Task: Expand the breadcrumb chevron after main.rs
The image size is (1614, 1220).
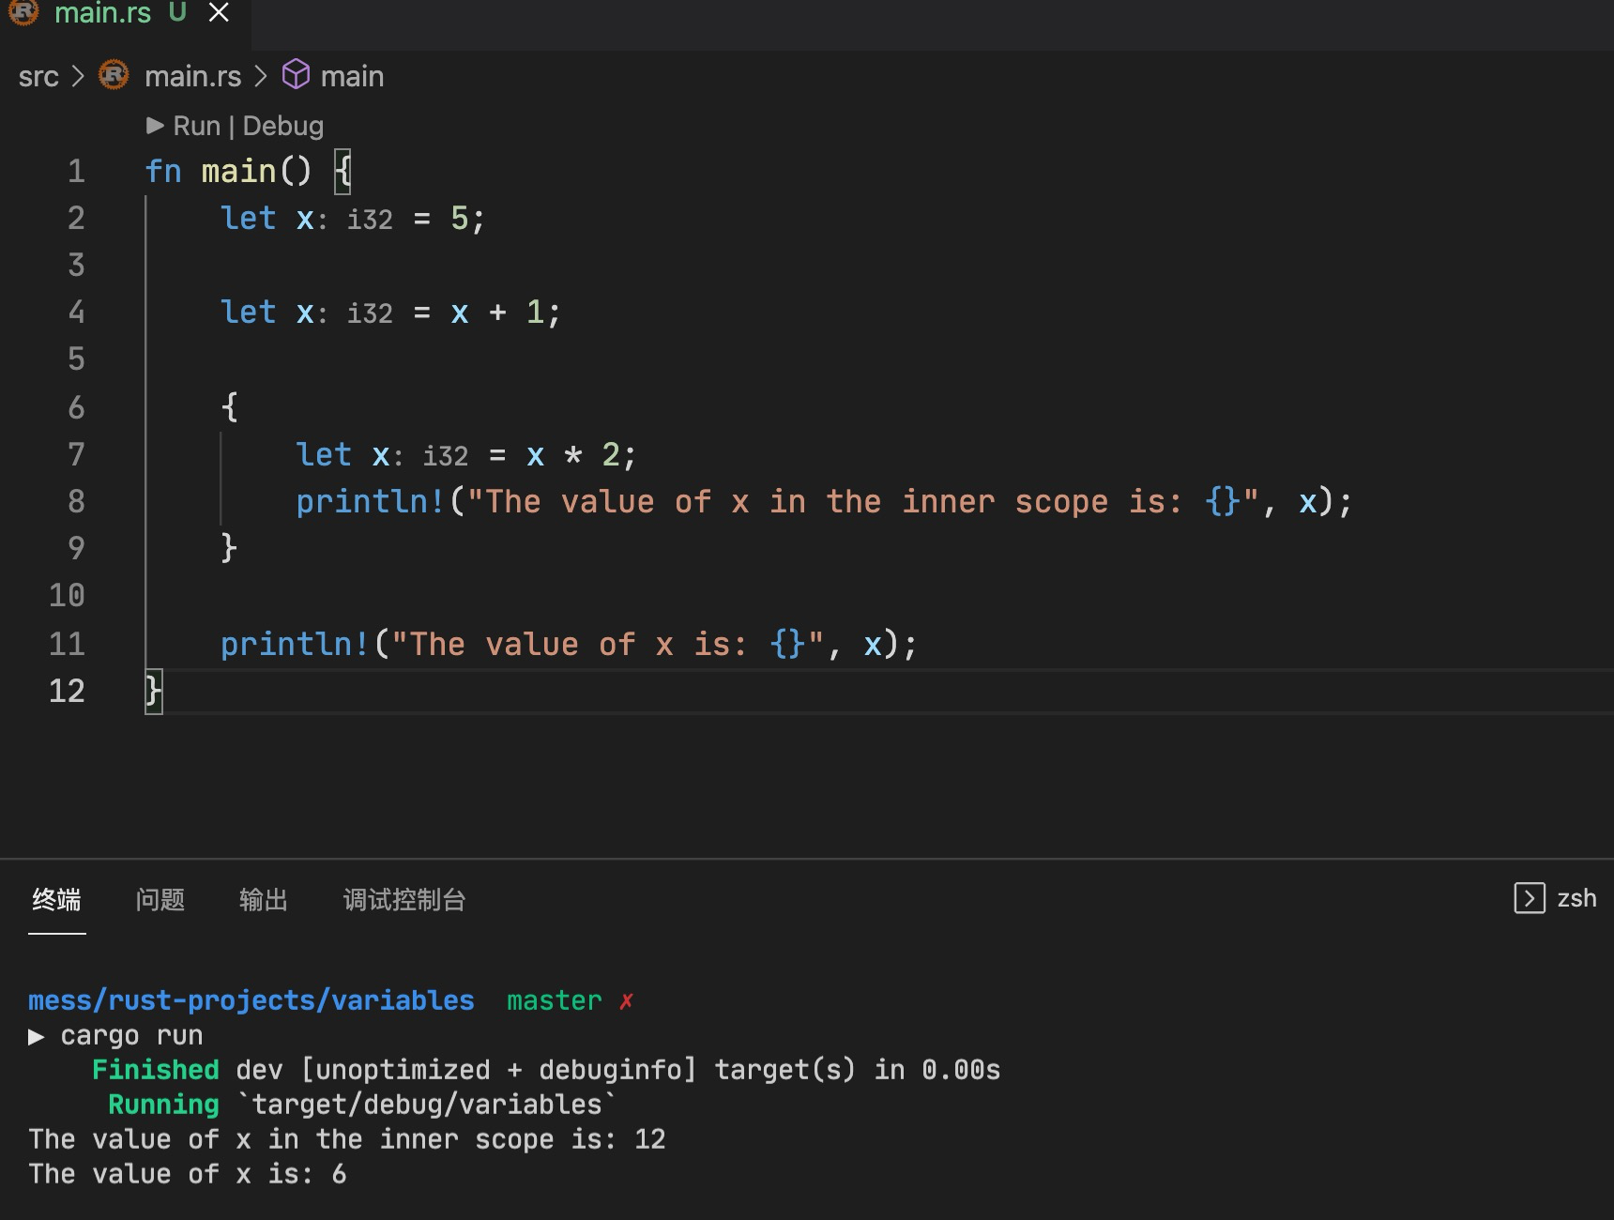Action: tap(261, 76)
